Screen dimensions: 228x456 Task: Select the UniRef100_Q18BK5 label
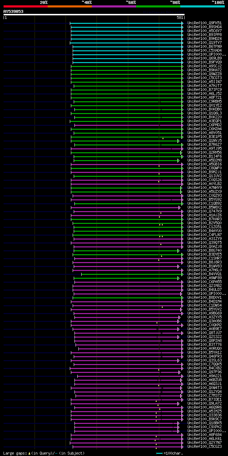pos(204,423)
